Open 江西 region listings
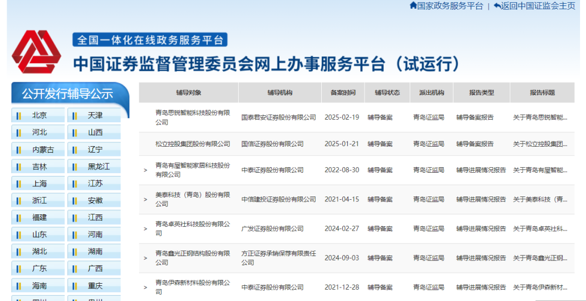 tap(94, 218)
